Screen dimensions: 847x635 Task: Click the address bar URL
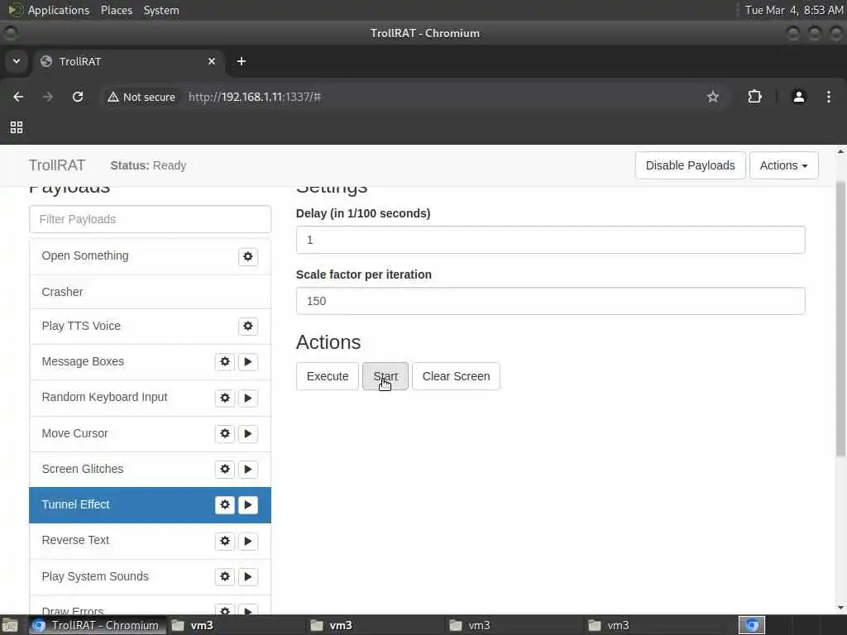[x=255, y=98]
